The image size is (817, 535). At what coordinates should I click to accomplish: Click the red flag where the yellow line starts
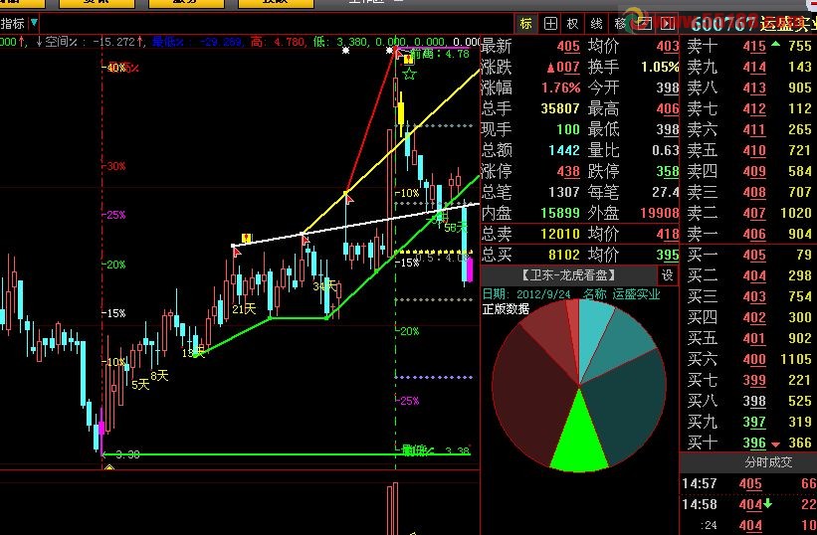(305, 240)
